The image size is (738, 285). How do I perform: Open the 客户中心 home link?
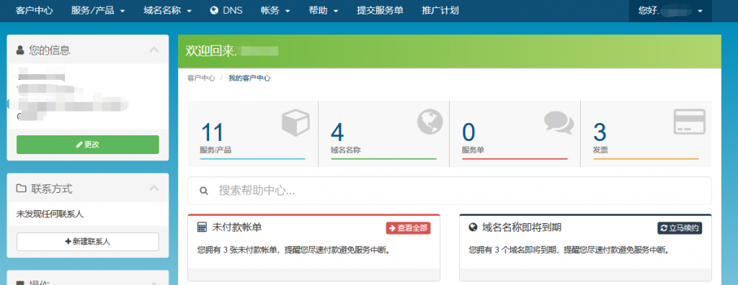(x=35, y=10)
